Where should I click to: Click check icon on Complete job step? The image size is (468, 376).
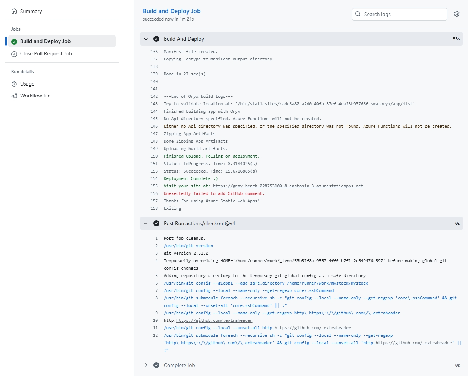156,365
